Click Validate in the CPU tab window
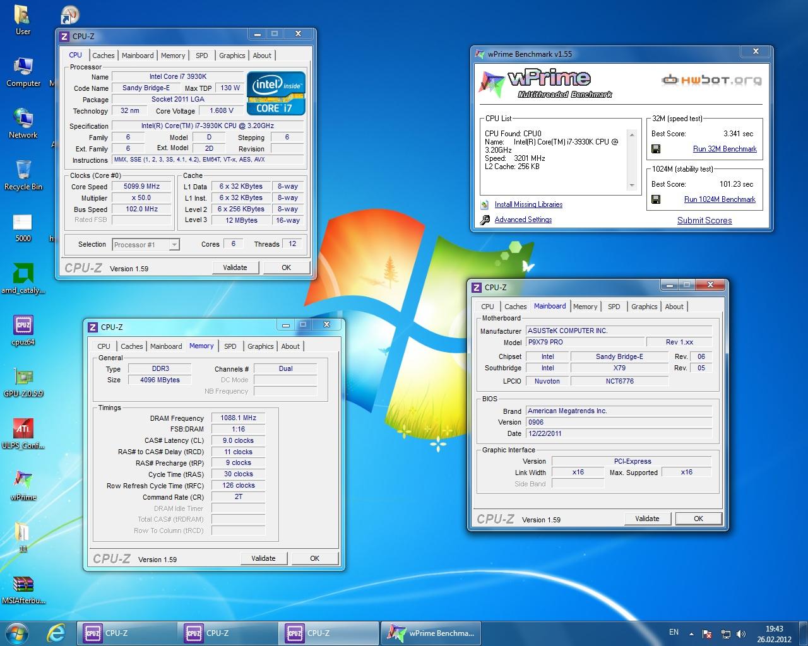Image resolution: width=808 pixels, height=646 pixels. [235, 267]
